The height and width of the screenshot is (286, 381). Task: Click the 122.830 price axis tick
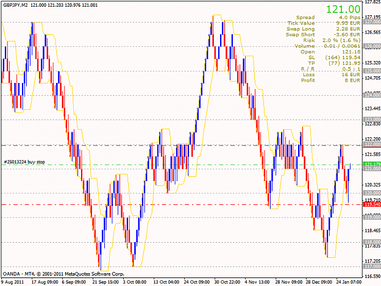pyautogui.click(x=372, y=124)
